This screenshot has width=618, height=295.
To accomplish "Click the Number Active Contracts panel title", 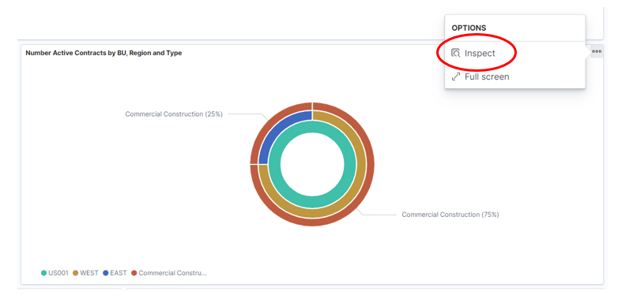I will point(104,53).
